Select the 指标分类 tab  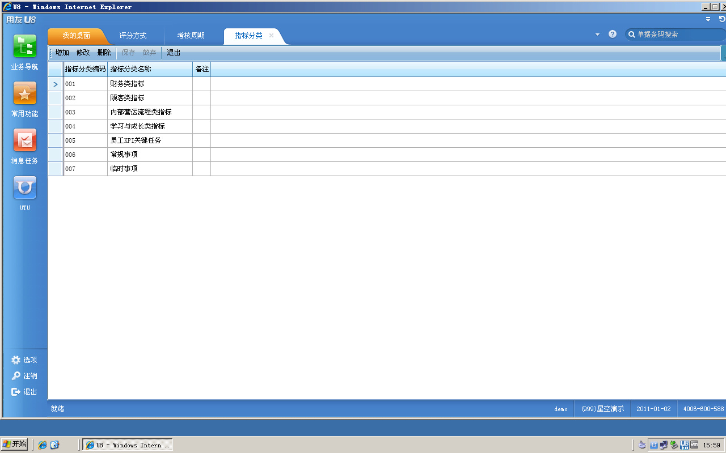coord(248,36)
